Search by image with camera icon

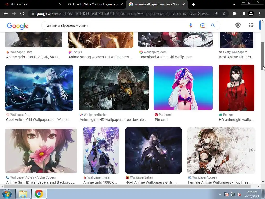pos(202,25)
